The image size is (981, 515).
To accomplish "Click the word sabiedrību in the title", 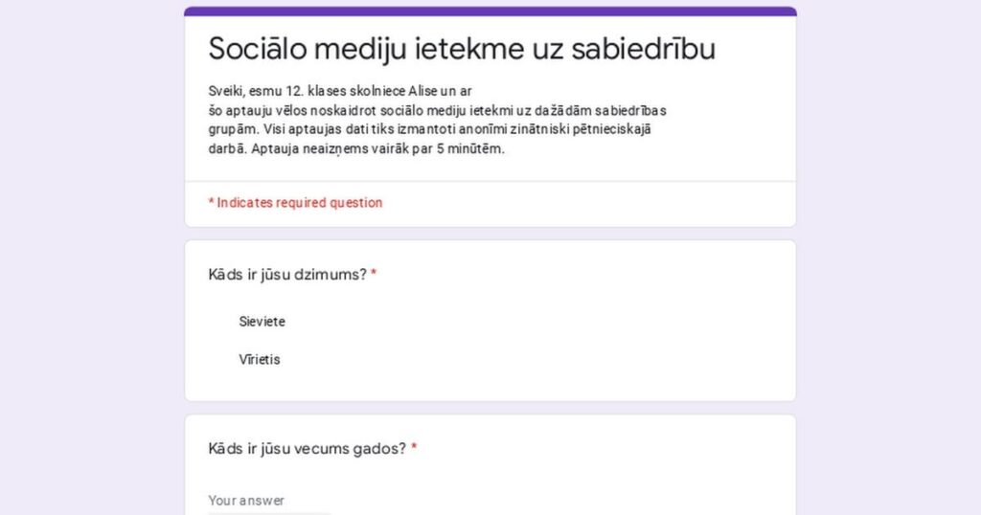I will 643,49.
